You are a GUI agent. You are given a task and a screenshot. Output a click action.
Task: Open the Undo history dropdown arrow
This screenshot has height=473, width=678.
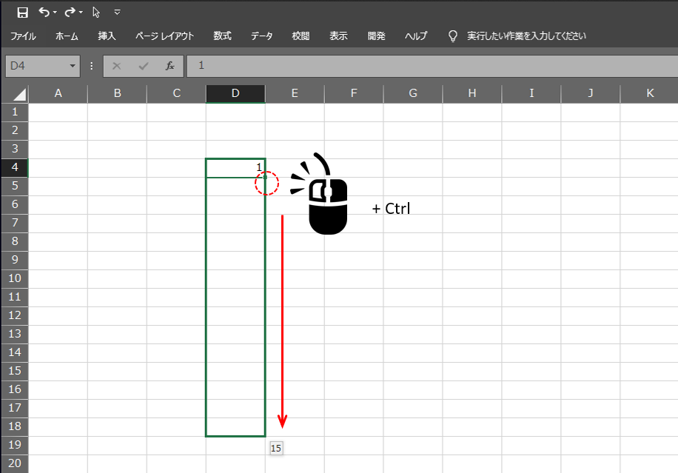[x=56, y=13]
